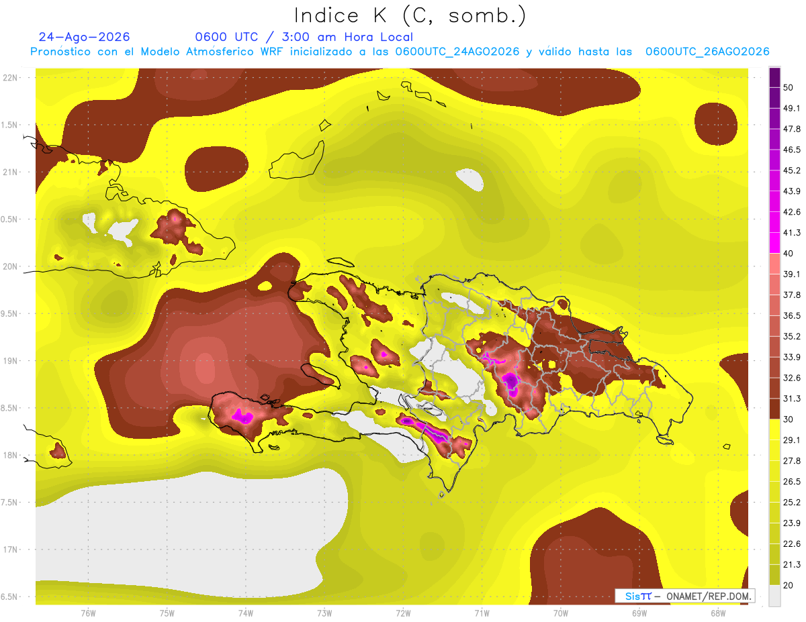Pick the gray swatch below 20 in legend
The height and width of the screenshot is (622, 806).
point(774,596)
